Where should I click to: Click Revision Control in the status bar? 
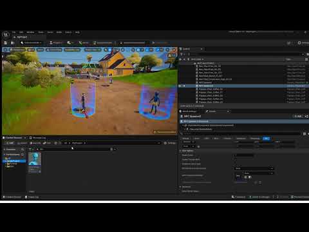point(300,197)
